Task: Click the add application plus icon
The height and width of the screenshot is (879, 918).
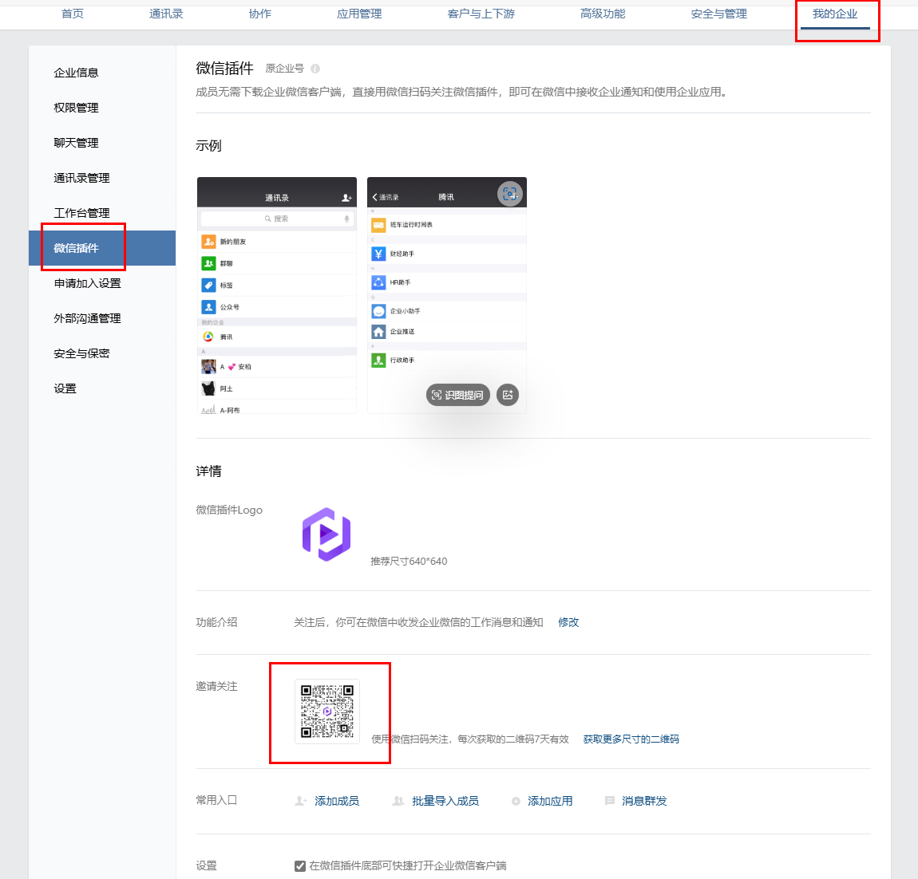Action: (x=516, y=801)
